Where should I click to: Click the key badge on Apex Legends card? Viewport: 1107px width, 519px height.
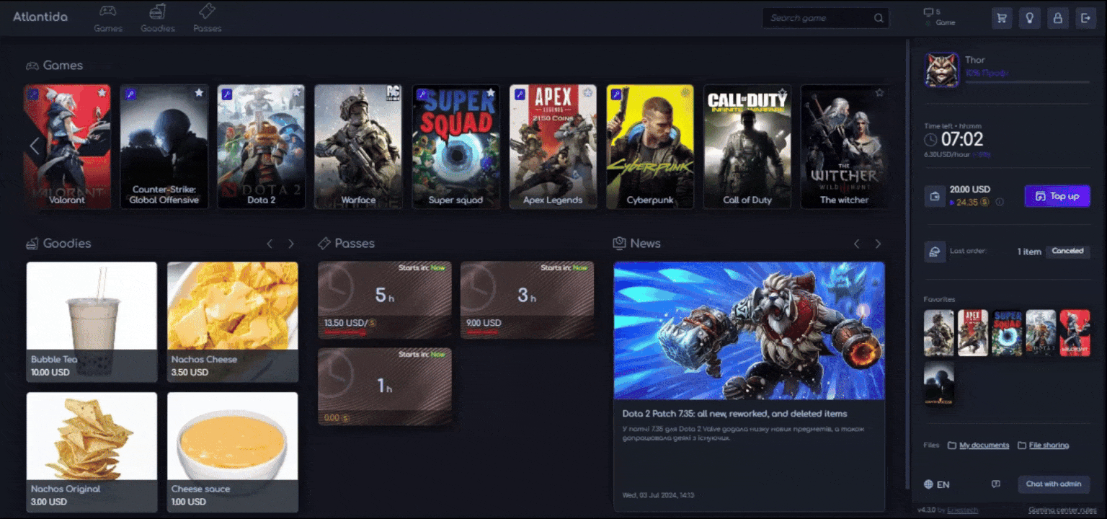click(520, 94)
